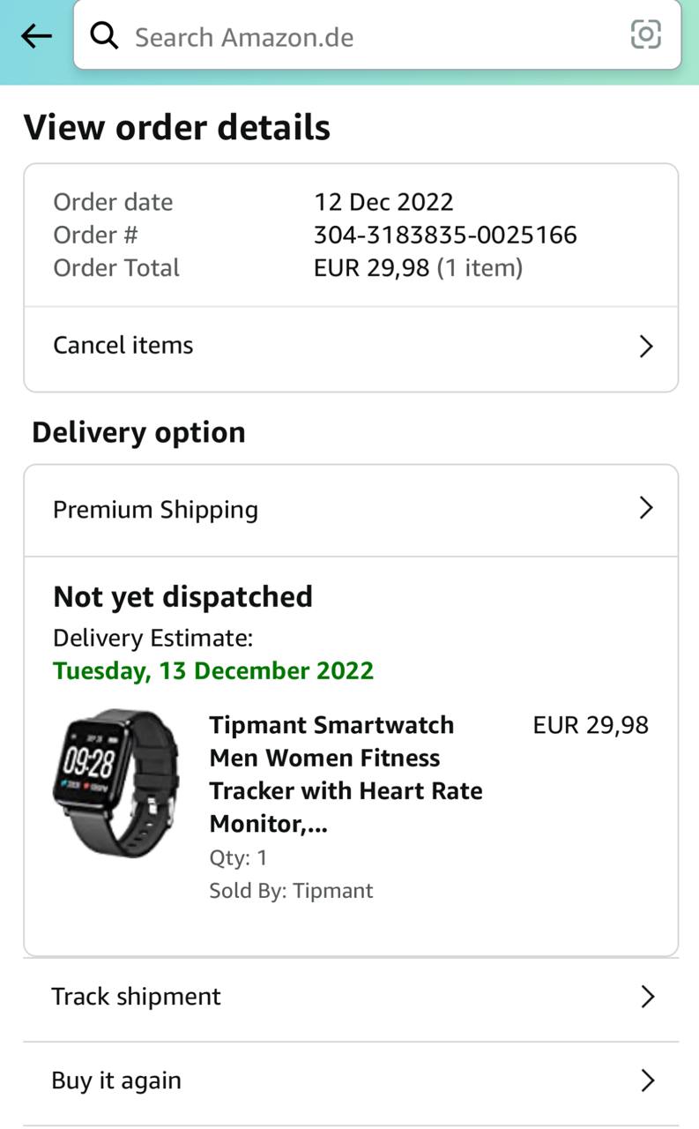Tap the back arrow icon
The height and width of the screenshot is (1129, 699).
click(x=36, y=36)
